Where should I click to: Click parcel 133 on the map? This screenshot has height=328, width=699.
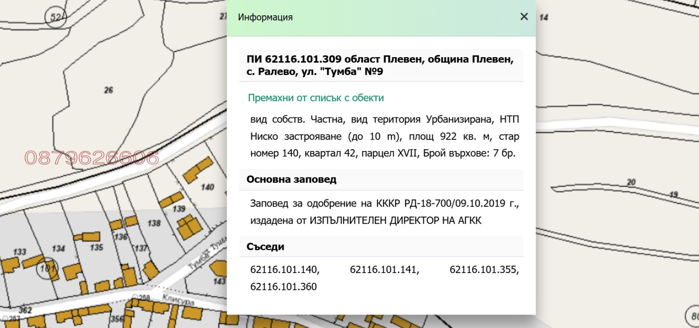click(20, 252)
